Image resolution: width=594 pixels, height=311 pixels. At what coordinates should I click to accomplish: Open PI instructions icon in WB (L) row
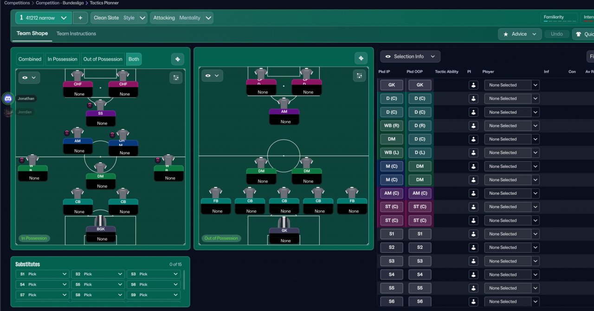(473, 152)
